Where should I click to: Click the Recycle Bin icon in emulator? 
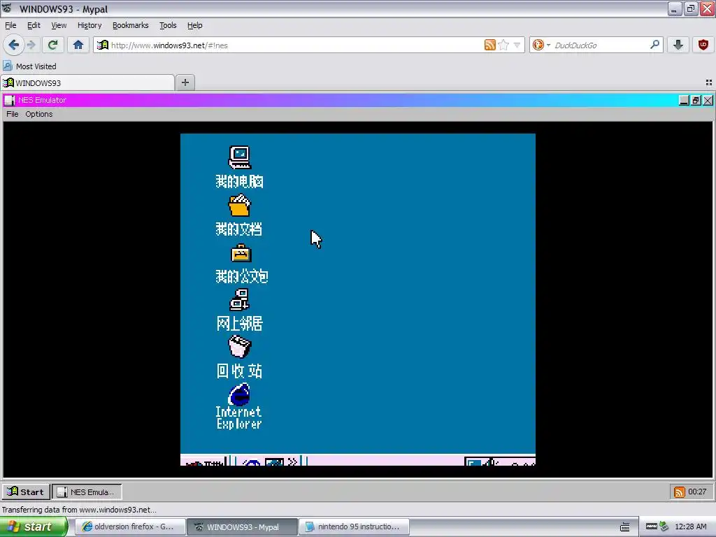[x=240, y=347]
